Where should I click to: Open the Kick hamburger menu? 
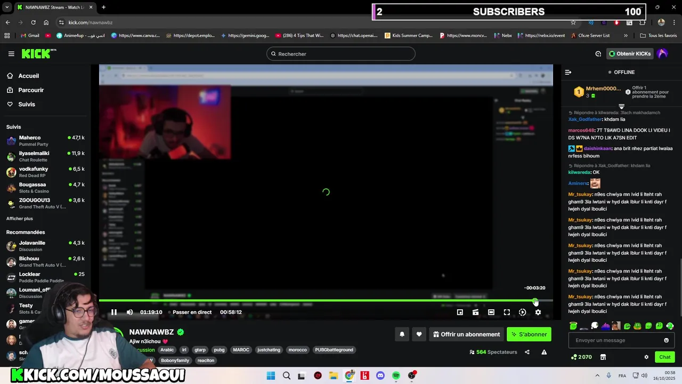point(11,54)
